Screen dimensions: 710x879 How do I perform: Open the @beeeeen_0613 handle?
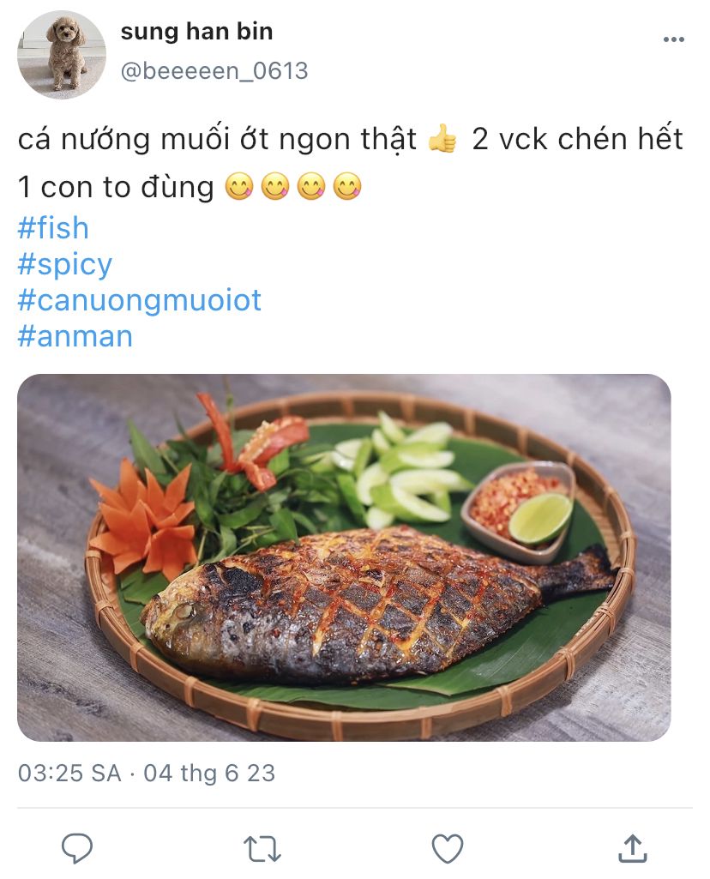pyautogui.click(x=214, y=71)
